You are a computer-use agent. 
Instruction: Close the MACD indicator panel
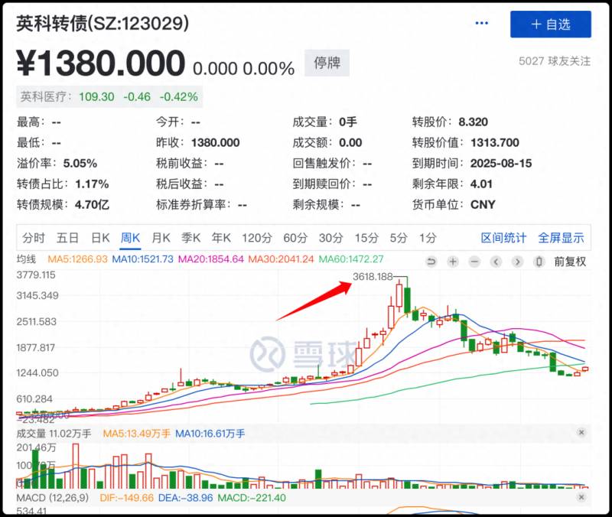point(581,497)
